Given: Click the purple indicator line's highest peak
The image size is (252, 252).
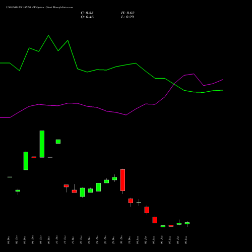Looking at the screenshot, I should tap(194, 74).
